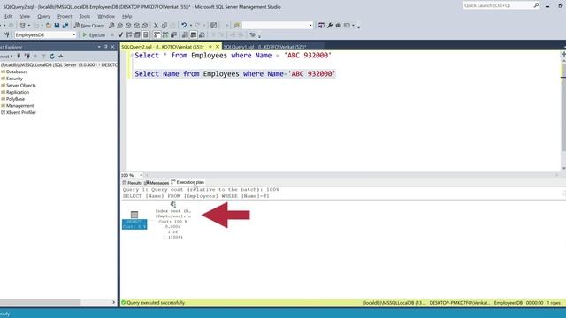Expand the Replication folder

click(x=15, y=92)
